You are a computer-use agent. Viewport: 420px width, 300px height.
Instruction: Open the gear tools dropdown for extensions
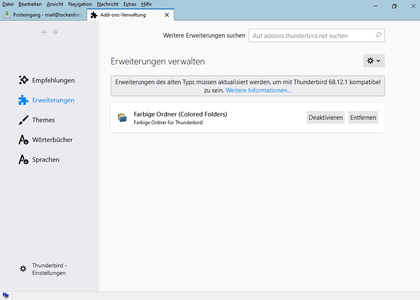[x=374, y=61]
